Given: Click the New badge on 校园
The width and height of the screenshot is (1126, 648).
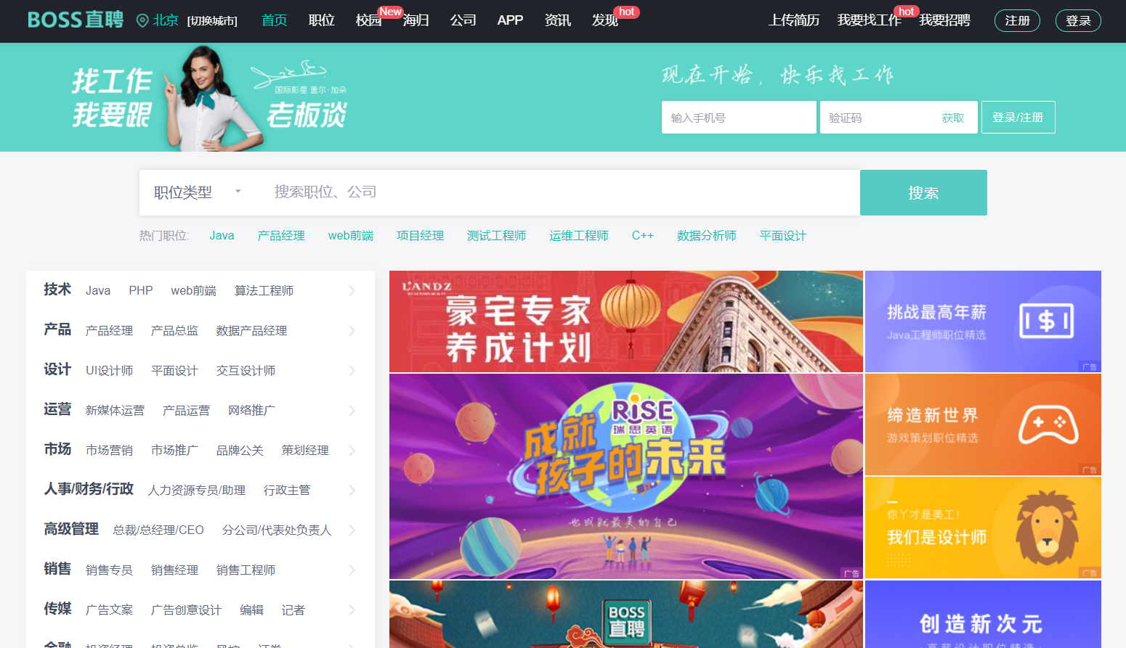Looking at the screenshot, I should 390,12.
